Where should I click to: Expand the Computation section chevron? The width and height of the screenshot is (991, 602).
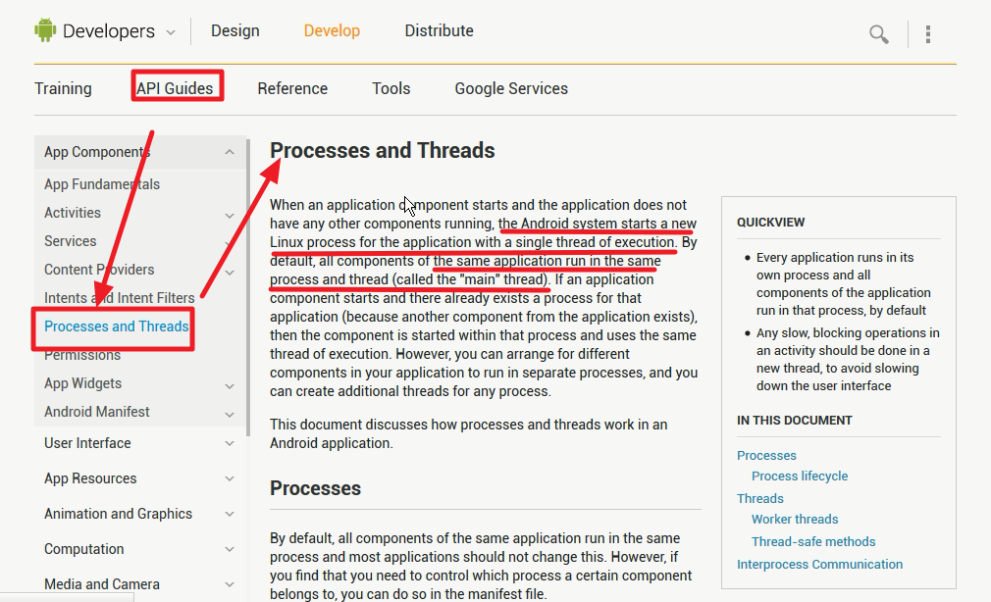[x=230, y=550]
